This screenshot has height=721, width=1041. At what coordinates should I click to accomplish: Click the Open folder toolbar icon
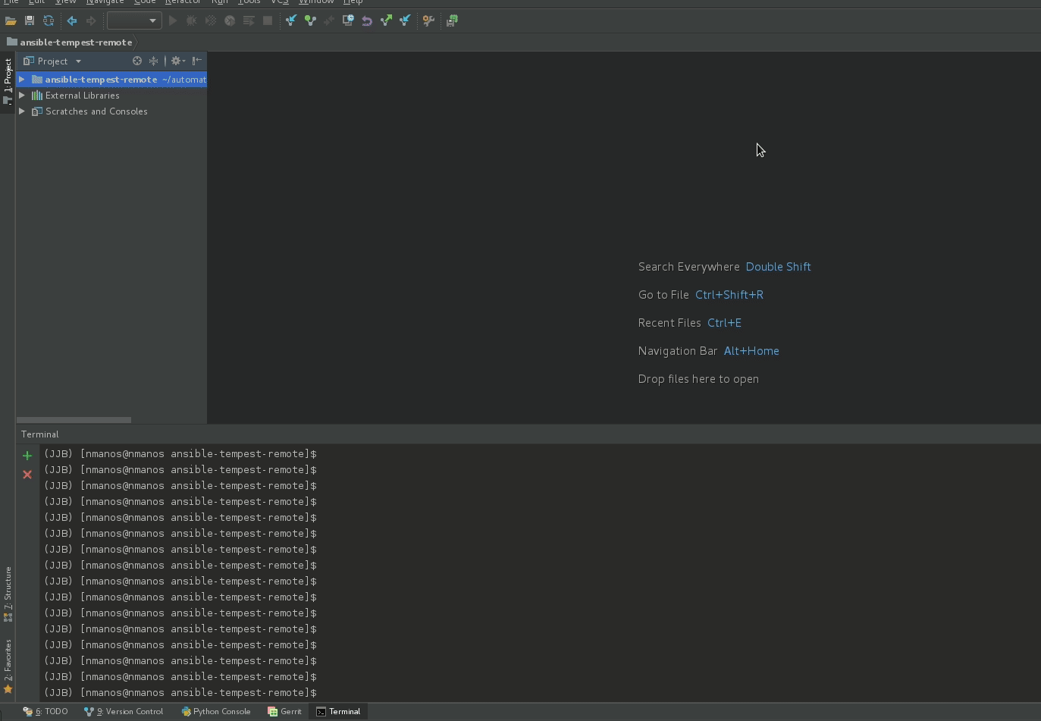point(11,21)
